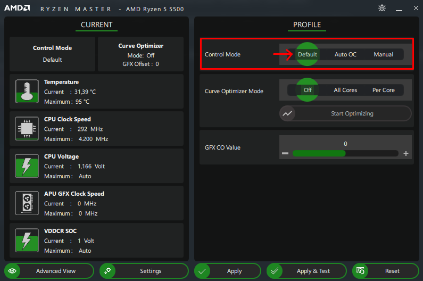Click current temperature reading 31,39 °C
The height and width of the screenshot is (281, 423).
pos(85,92)
